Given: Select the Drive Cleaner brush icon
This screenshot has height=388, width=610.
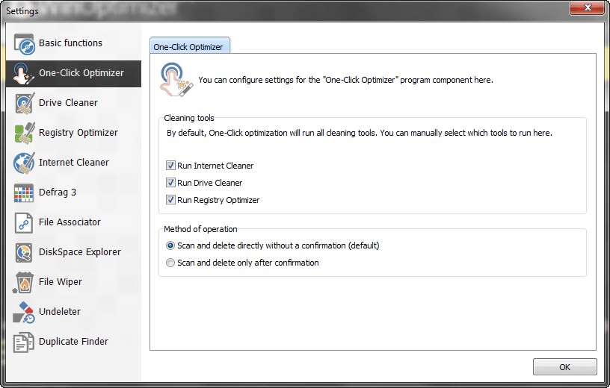Looking at the screenshot, I should (24, 103).
